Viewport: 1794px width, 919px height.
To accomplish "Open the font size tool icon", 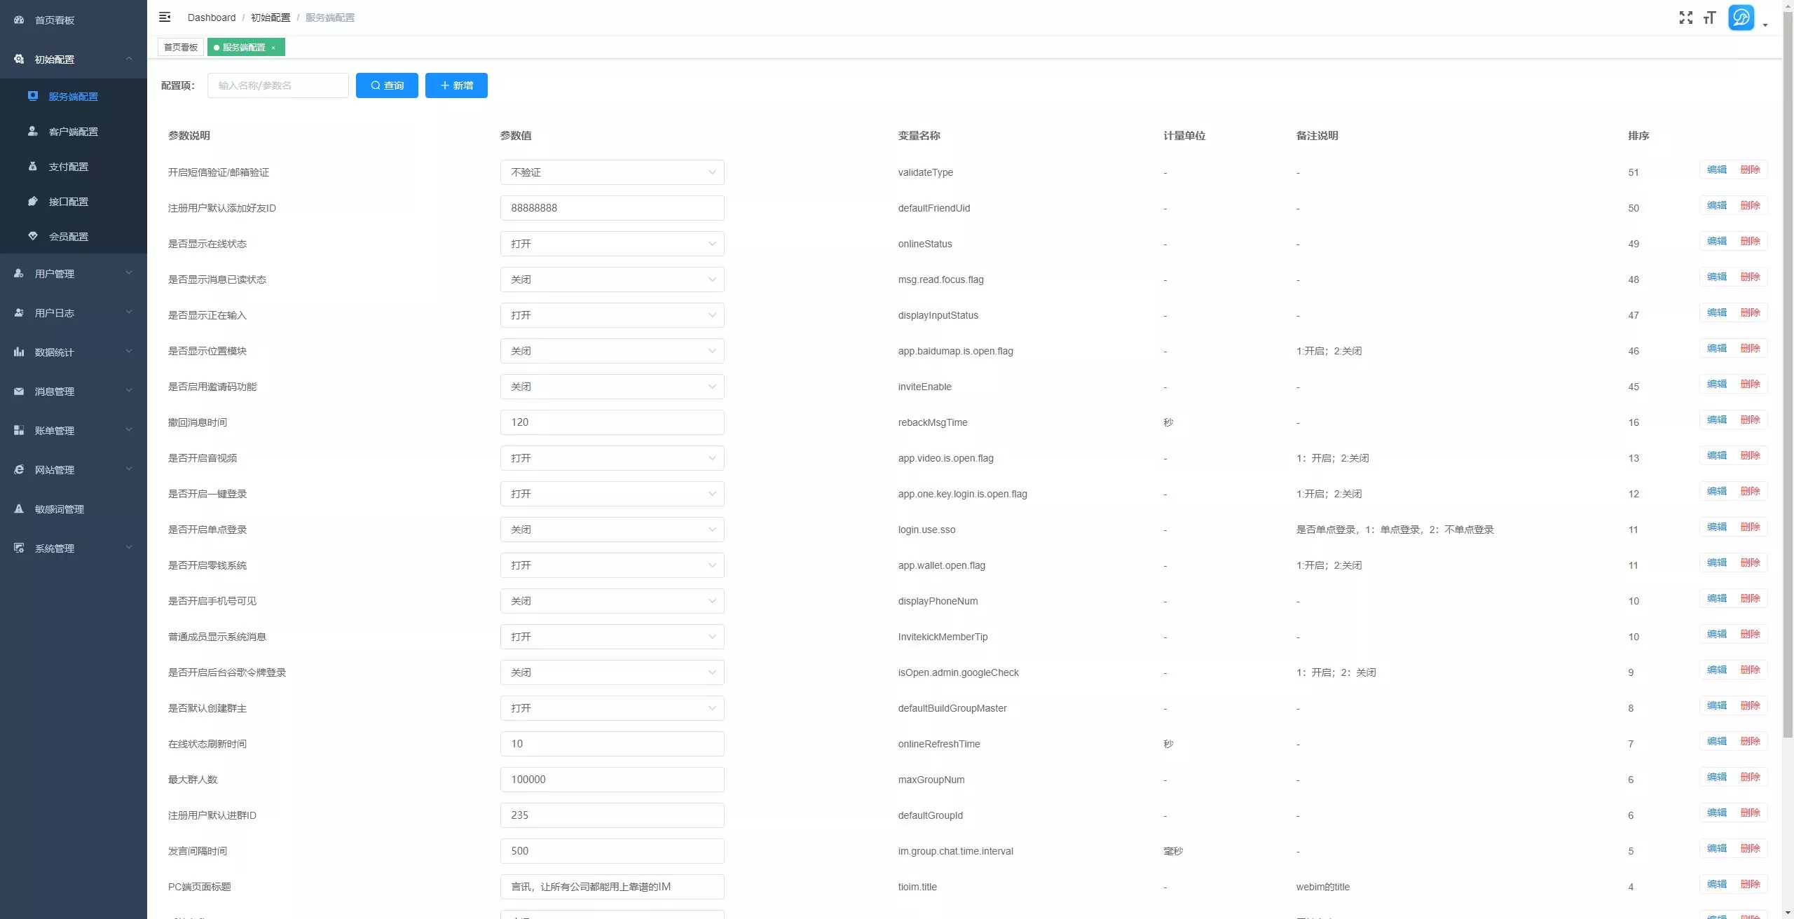I will coord(1709,18).
